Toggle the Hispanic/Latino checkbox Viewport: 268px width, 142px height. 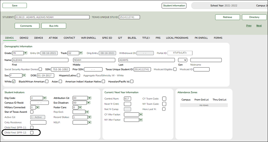tap(78, 75)
